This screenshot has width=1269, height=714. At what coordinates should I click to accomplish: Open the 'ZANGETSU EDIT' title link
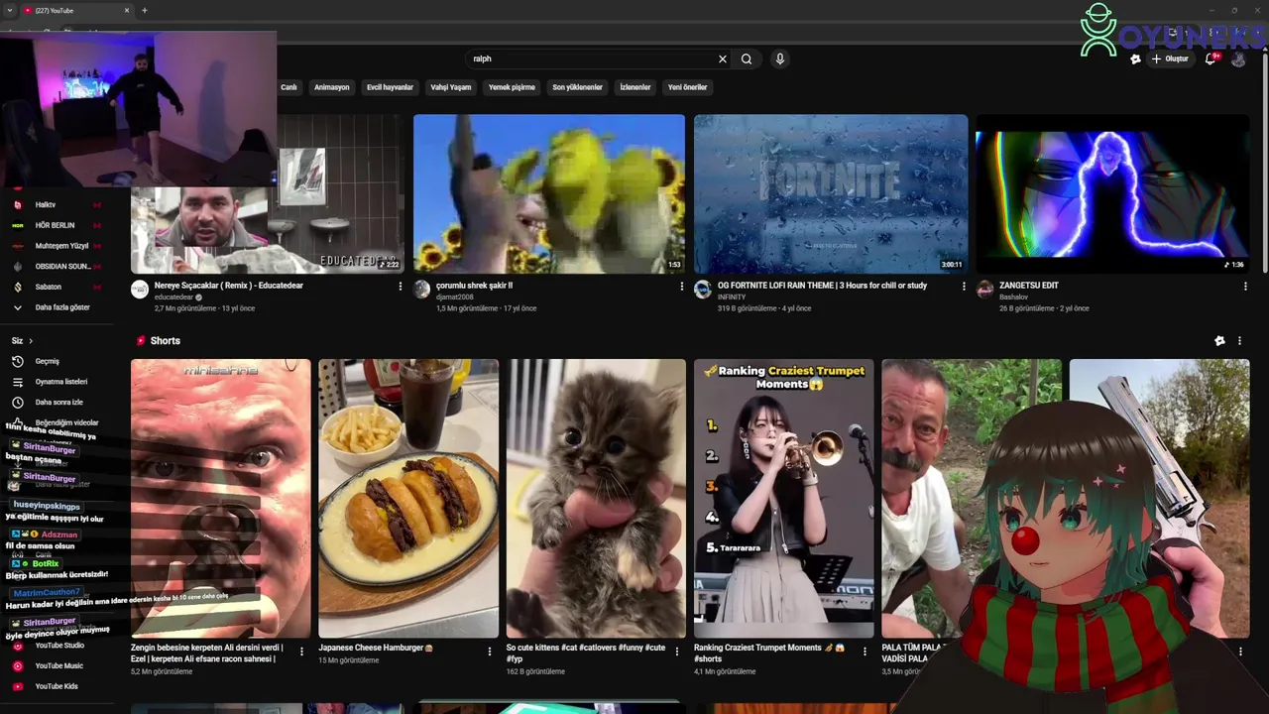point(1029,286)
